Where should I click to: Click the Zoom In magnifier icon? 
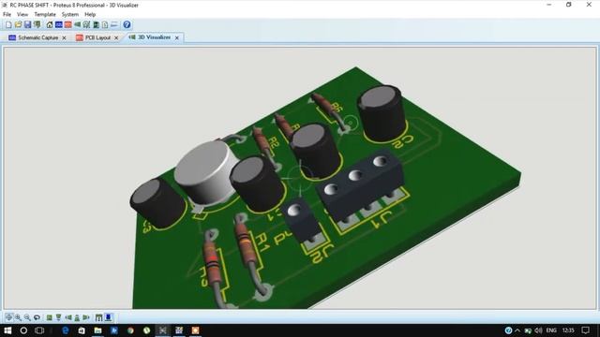[x=18, y=317]
